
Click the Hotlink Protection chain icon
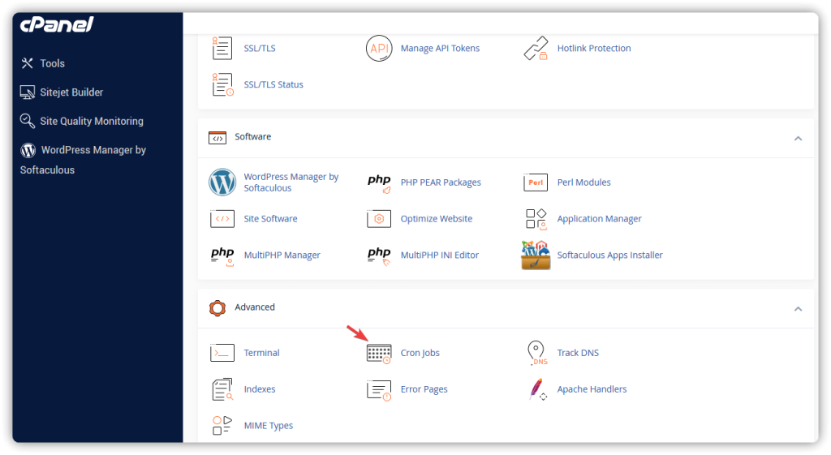[x=536, y=48]
